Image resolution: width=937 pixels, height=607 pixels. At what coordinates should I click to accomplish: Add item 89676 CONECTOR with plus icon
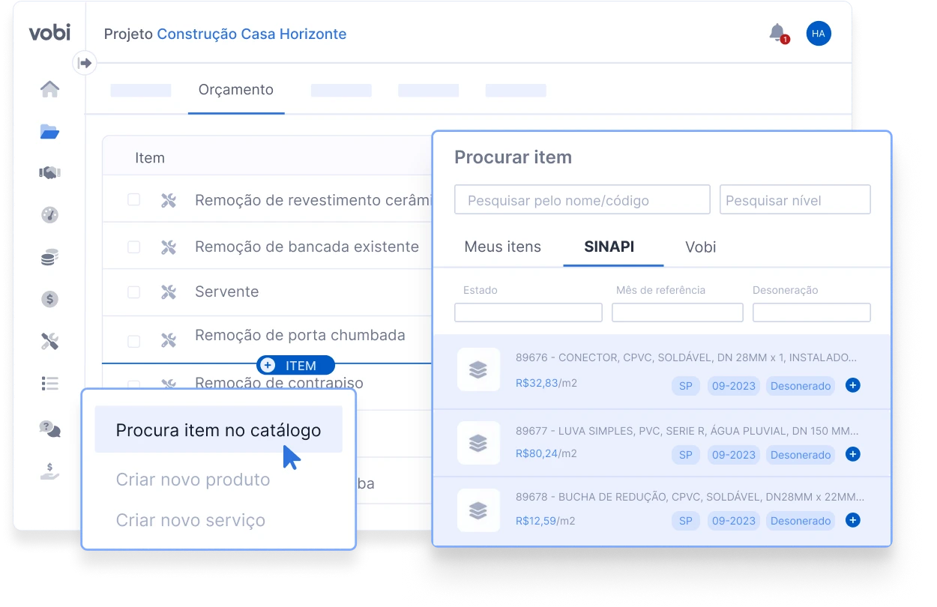(x=852, y=385)
